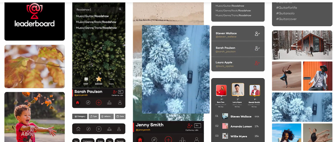Open the three-dot more icon above Sarah Paulson
Viewport: 333px width, 142px height.
click(x=112, y=79)
